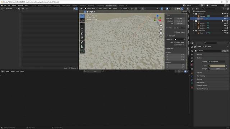Collapse the Surface panel in World properties
Screen dimensions: 230x129
coord(199,58)
